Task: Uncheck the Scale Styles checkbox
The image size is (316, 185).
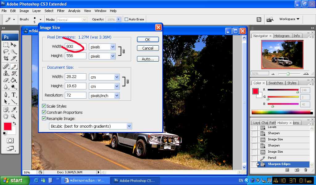Action: [x=44, y=106]
